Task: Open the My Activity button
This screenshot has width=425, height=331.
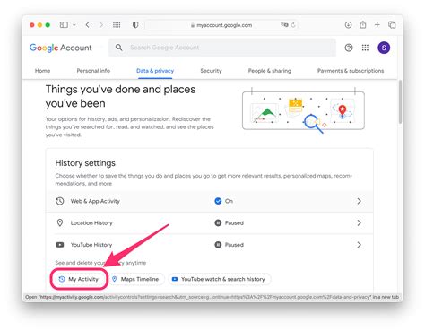Action: point(79,279)
